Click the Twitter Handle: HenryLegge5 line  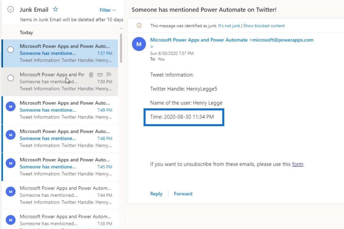pyautogui.click(x=184, y=89)
